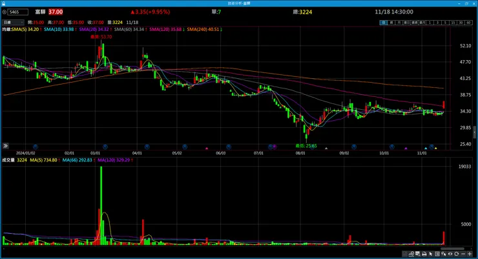This screenshot has height=259, width=478.
Task: Click the minus zoom-out icon in bottom toolbar
Action: coord(463,254)
